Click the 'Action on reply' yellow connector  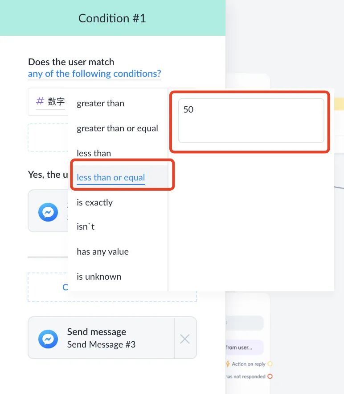[x=270, y=364]
